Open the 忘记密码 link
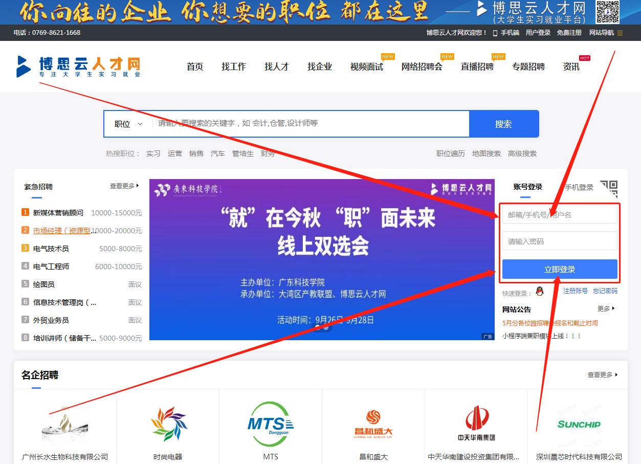641x464 pixels. click(x=605, y=291)
